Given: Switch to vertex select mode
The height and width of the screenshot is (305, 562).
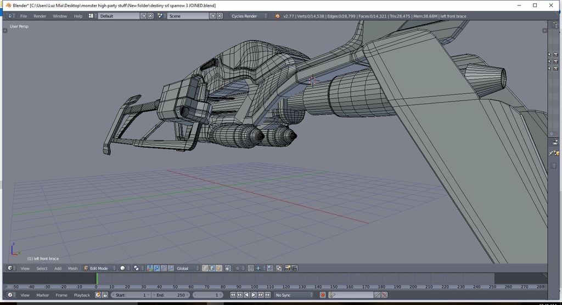Looking at the screenshot, I should [205, 268].
